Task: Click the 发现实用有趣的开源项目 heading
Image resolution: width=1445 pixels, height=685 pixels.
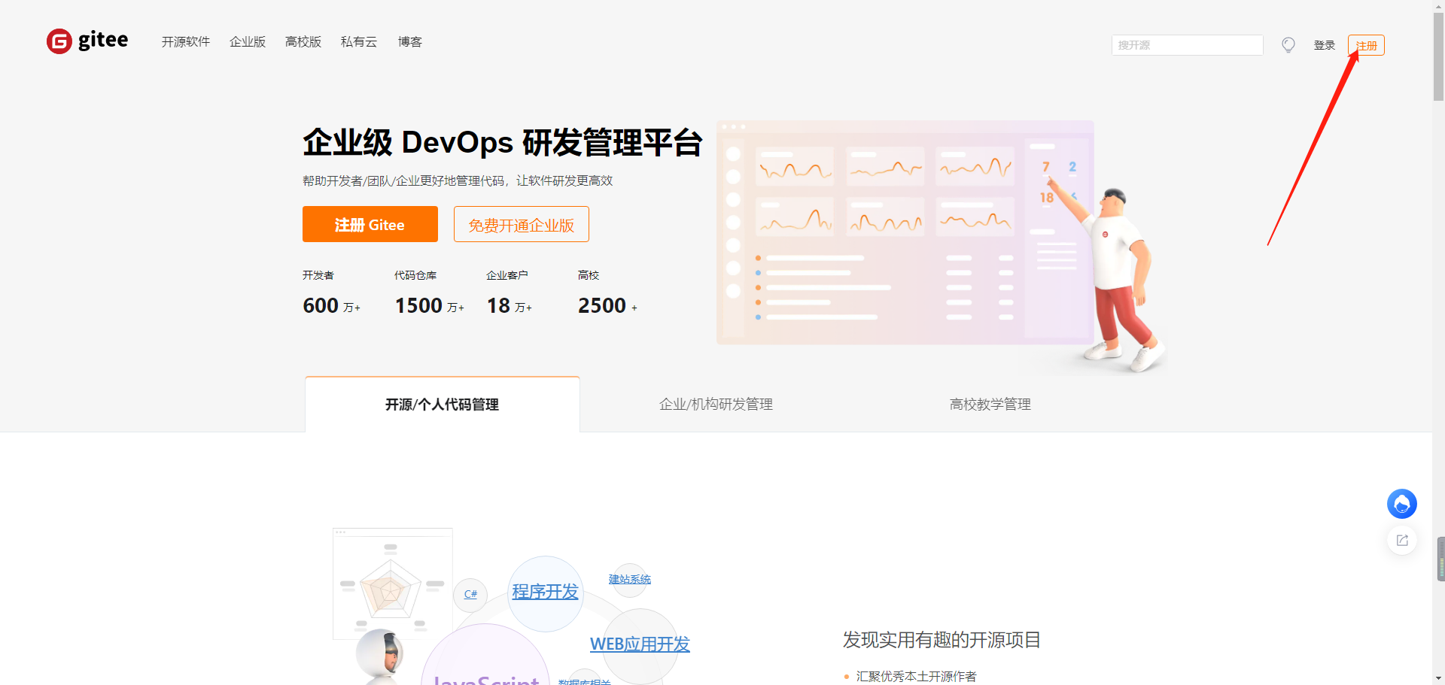Action: click(942, 640)
